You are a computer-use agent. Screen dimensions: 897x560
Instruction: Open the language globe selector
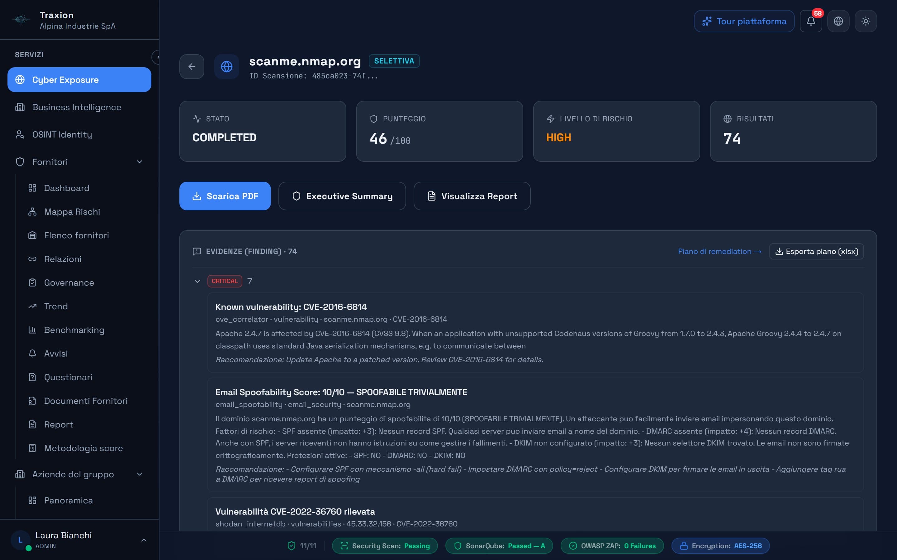coord(838,21)
